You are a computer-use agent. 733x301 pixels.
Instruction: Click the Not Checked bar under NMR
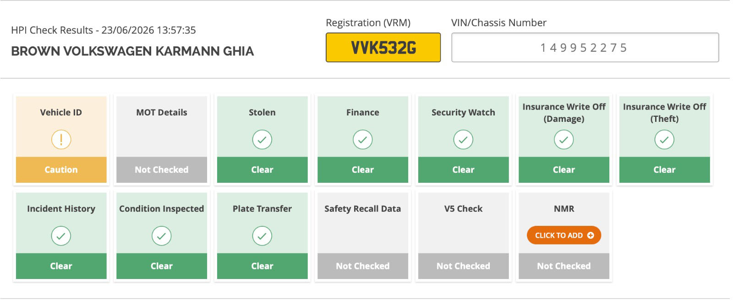coord(564,266)
